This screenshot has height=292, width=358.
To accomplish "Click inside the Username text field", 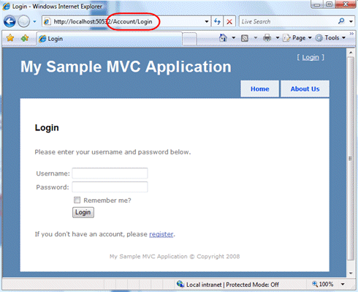I will pyautogui.click(x=110, y=173).
